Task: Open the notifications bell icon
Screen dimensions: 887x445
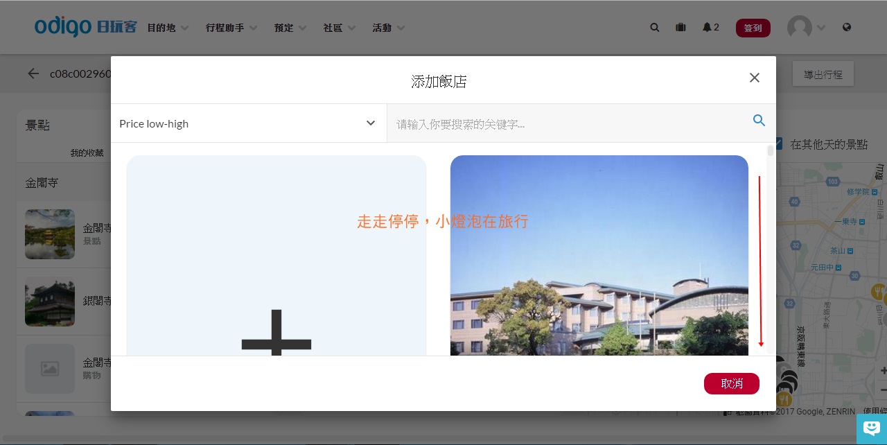Action: 706,28
